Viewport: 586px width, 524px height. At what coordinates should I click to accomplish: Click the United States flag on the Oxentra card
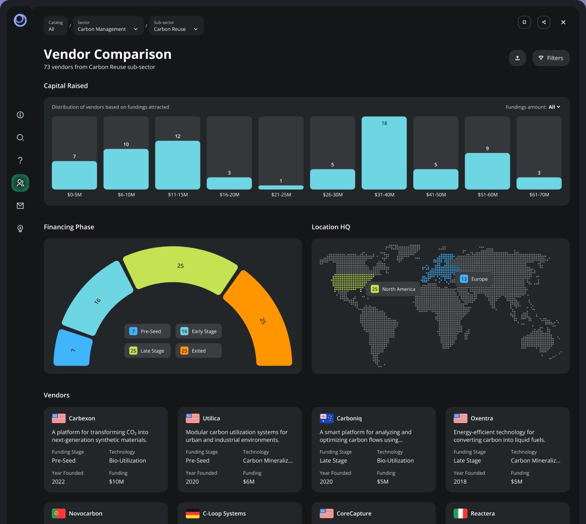tap(461, 418)
